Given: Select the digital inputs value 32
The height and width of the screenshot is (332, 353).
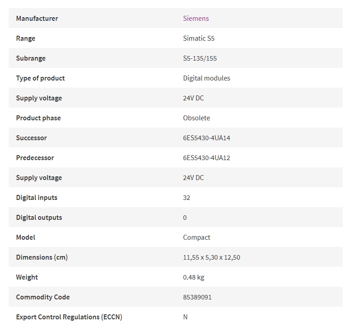Looking at the screenshot, I should coord(186,198).
